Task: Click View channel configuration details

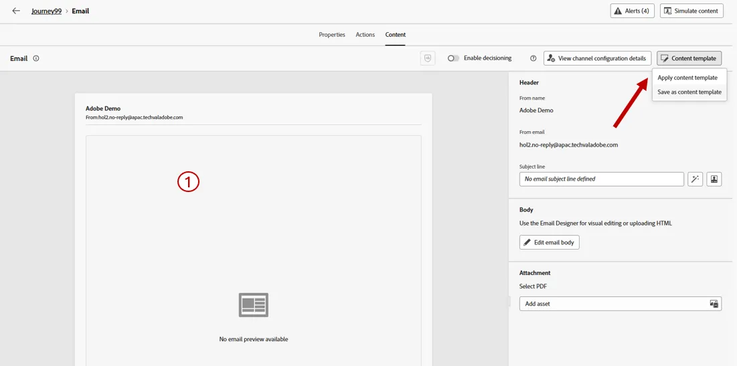Action: coord(597,58)
